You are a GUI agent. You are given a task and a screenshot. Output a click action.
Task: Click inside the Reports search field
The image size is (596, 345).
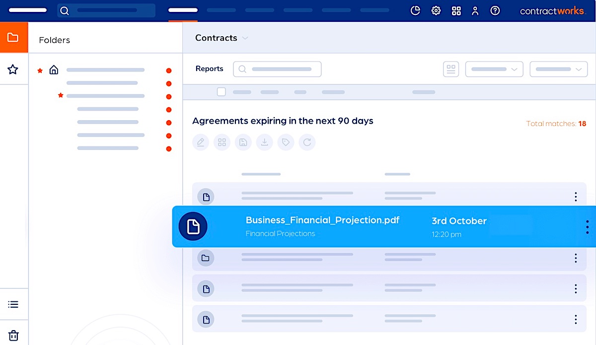pos(277,69)
